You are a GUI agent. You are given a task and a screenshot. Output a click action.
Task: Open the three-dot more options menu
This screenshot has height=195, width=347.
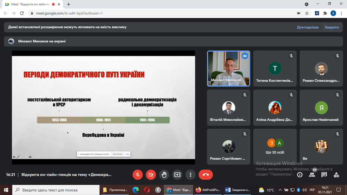tap(191, 175)
